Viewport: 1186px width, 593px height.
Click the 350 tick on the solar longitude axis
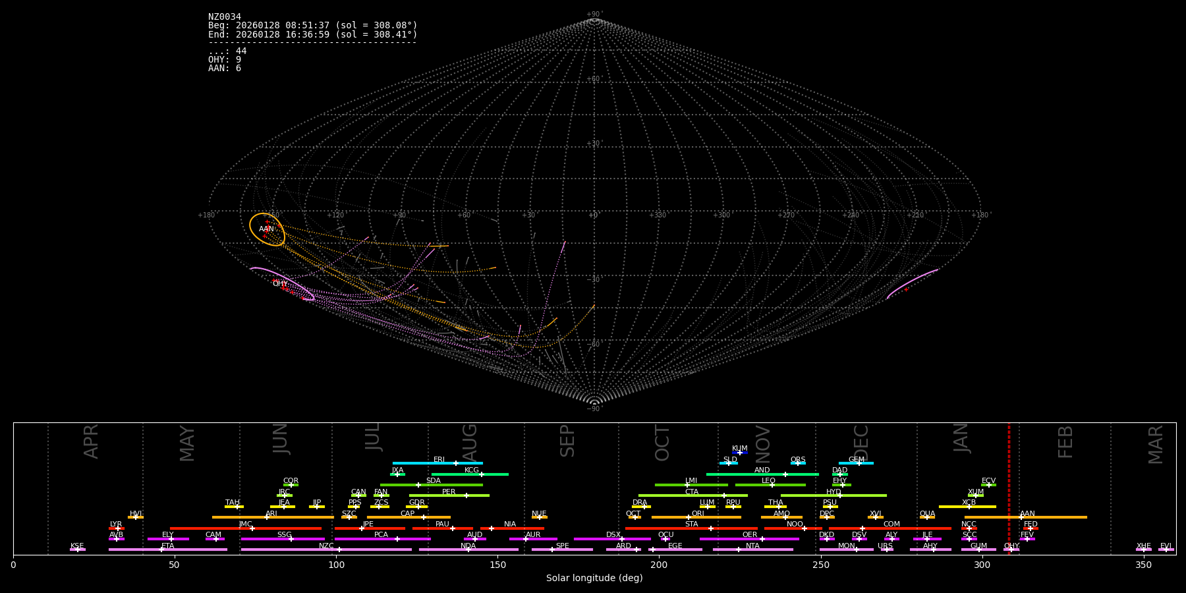(x=1144, y=565)
